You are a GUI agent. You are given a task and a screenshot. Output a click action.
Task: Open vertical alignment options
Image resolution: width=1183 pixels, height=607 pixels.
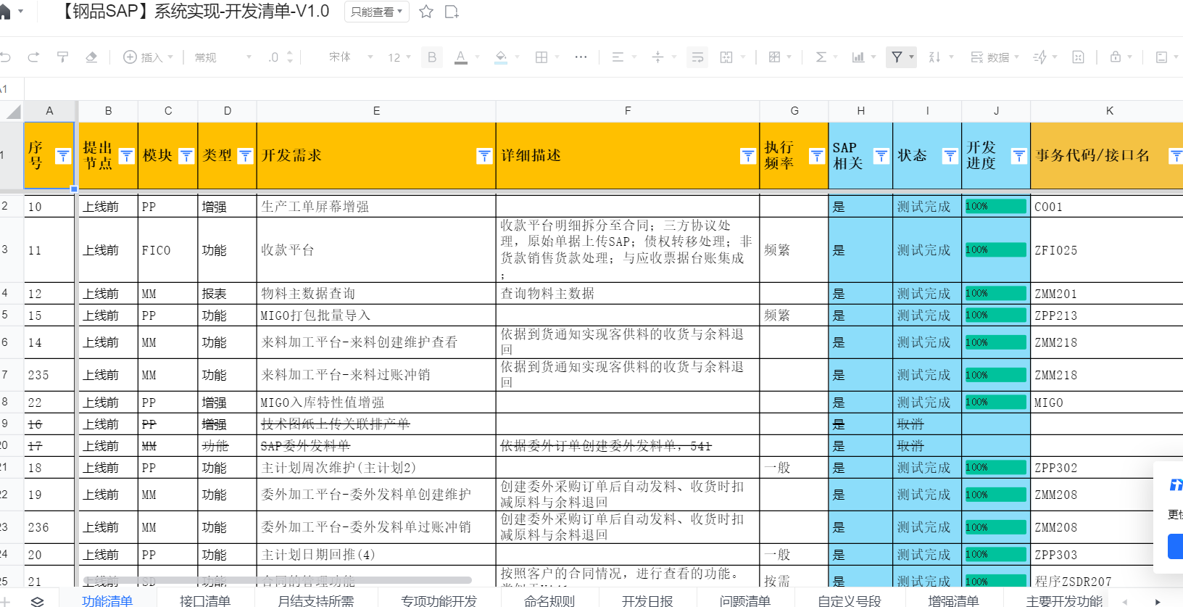(658, 57)
